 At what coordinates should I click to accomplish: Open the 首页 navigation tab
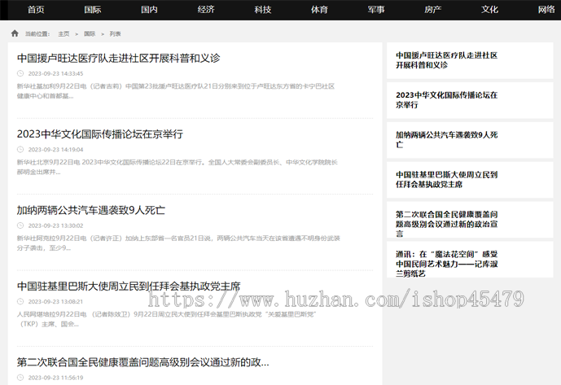[36, 10]
